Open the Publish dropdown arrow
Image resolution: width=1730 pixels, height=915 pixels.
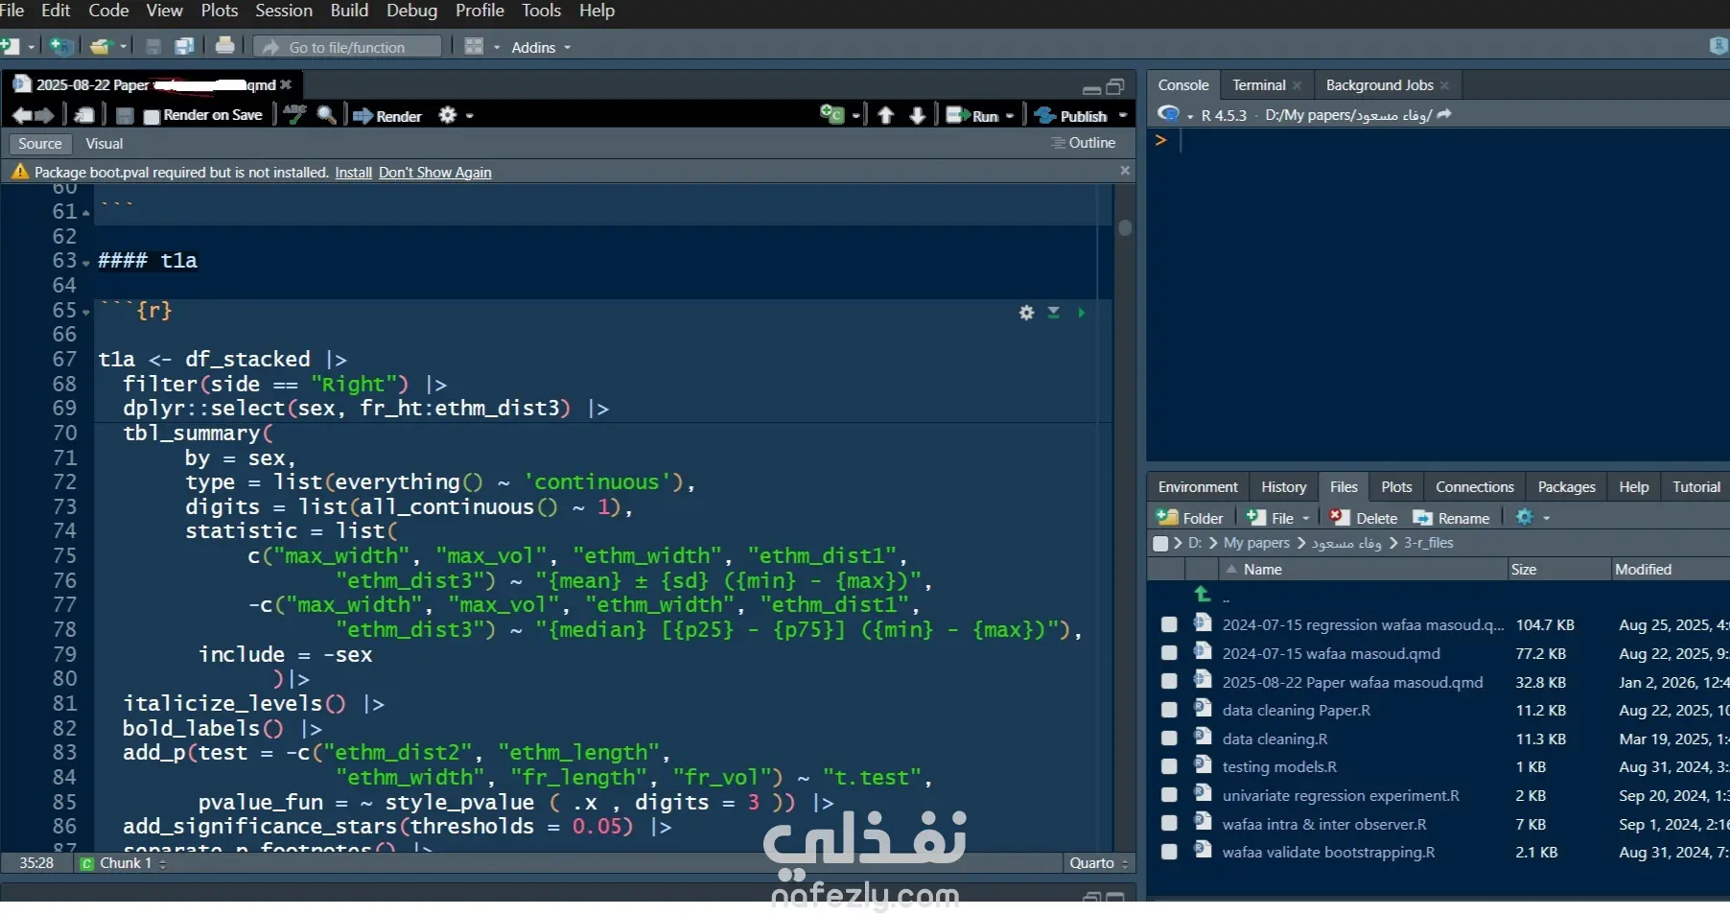[1123, 116]
